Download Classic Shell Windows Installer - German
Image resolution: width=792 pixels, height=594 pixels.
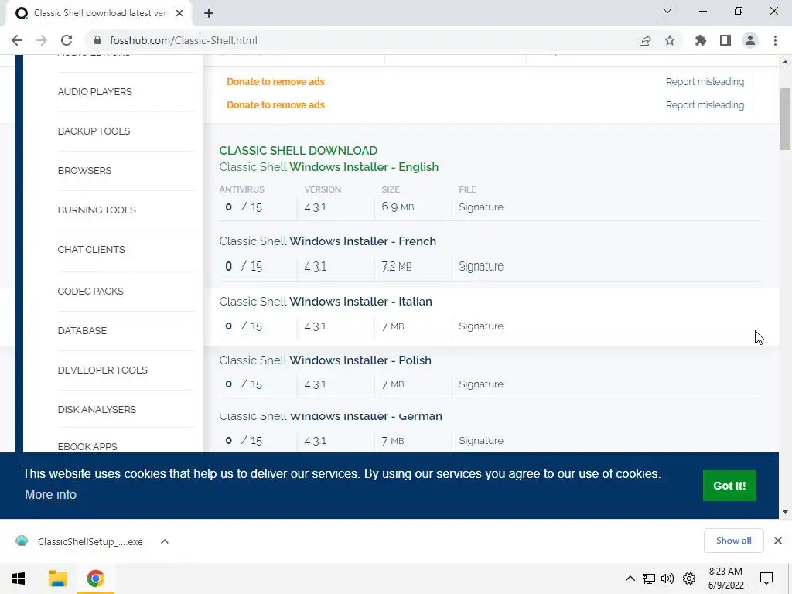pyautogui.click(x=330, y=417)
